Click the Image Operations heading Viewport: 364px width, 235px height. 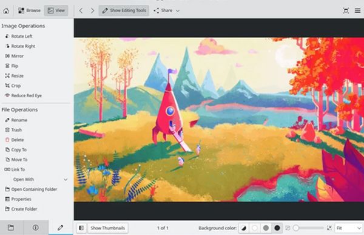click(x=23, y=26)
